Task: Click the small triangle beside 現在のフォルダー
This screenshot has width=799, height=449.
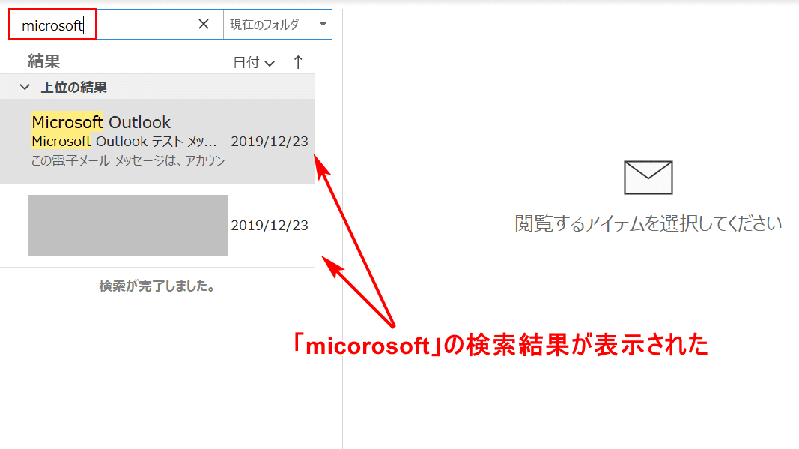Action: pos(323,25)
